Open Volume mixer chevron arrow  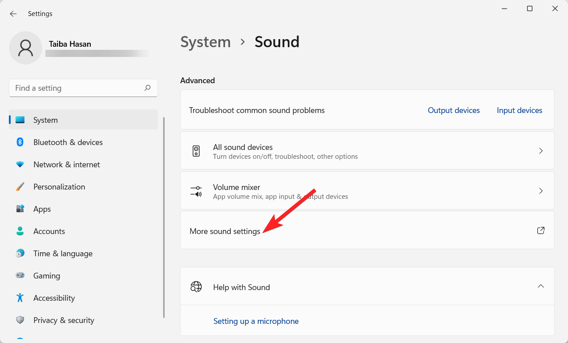[x=541, y=191]
